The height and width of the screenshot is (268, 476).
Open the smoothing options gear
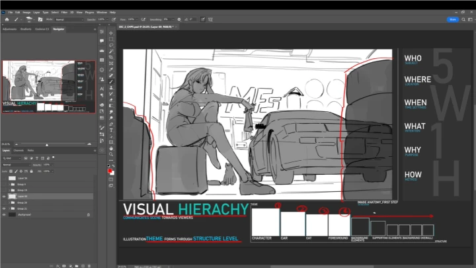[179, 19]
